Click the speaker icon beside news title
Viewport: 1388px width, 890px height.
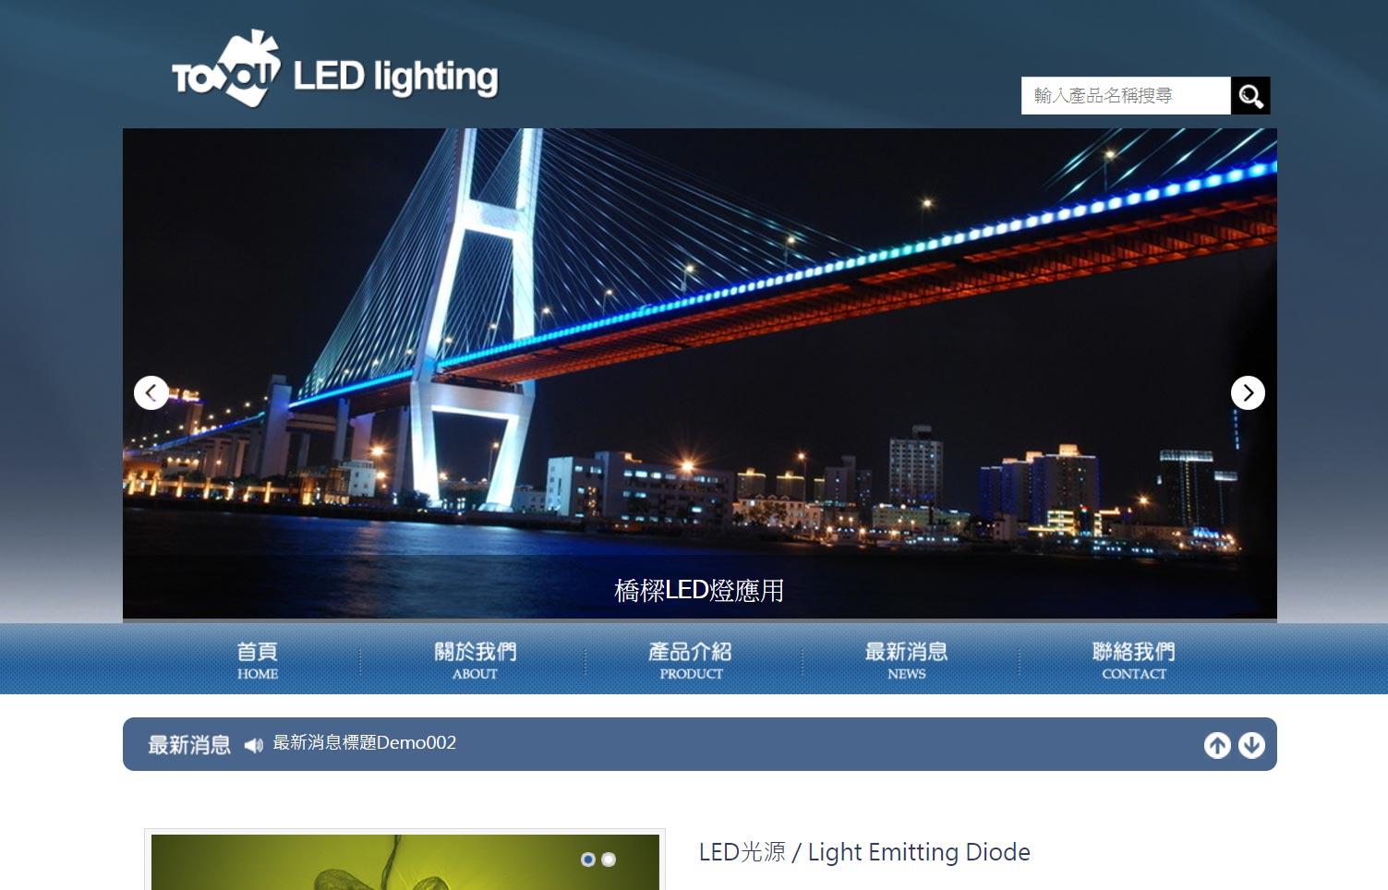pyautogui.click(x=254, y=745)
